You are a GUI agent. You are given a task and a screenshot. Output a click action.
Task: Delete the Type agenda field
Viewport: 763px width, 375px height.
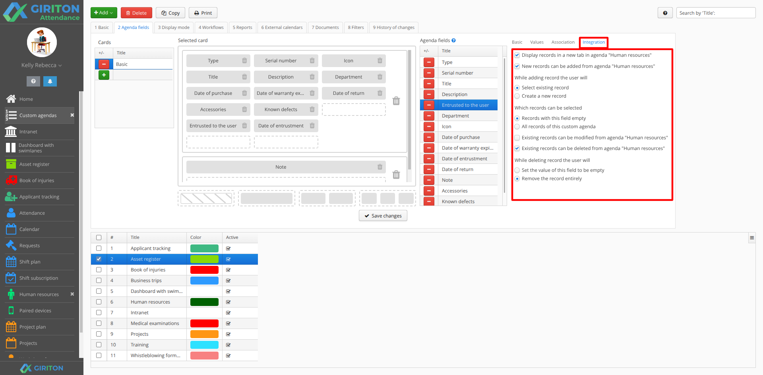pyautogui.click(x=429, y=62)
